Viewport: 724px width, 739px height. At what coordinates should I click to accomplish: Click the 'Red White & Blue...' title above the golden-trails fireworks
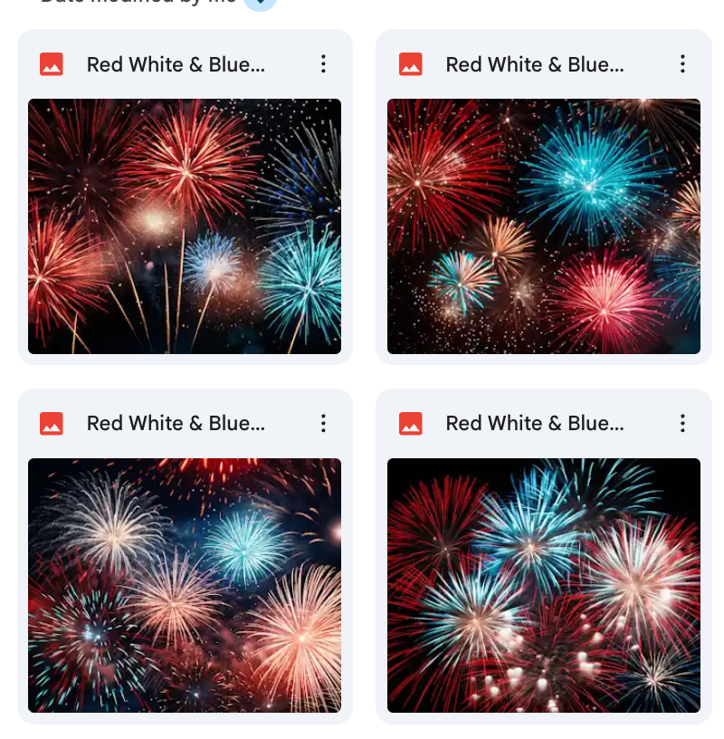[x=176, y=64]
